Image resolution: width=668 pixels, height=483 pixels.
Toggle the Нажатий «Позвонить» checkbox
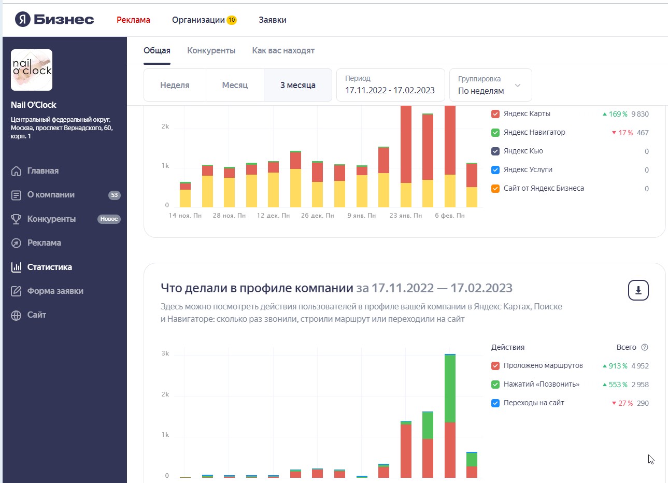point(495,385)
